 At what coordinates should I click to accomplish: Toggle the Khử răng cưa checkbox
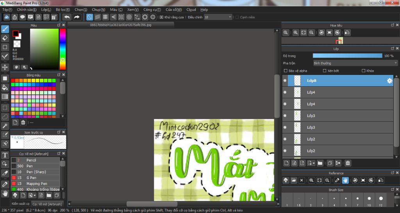pos(161,17)
